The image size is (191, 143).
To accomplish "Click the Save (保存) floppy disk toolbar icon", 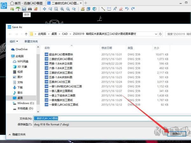I will [24, 9].
